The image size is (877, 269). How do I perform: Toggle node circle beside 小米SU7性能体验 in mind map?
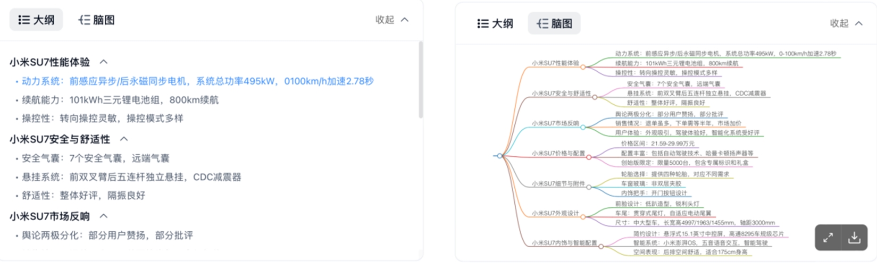point(583,67)
